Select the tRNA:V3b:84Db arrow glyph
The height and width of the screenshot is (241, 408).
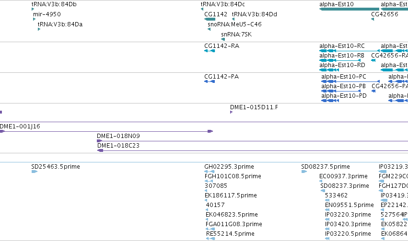point(33,9)
